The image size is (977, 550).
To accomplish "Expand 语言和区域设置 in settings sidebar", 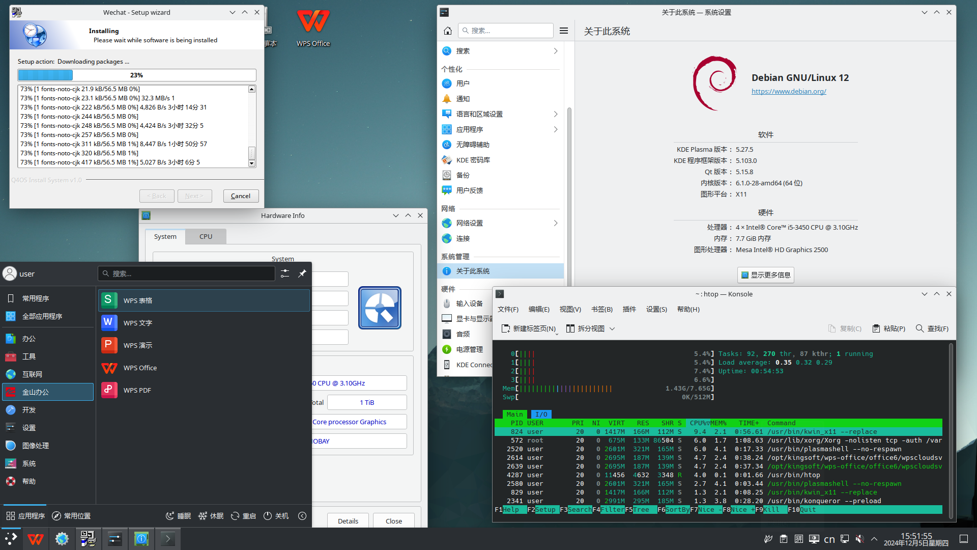I will 556,114.
